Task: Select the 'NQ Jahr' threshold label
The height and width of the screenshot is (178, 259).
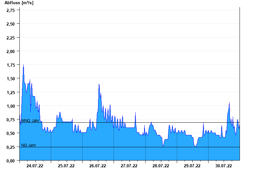Action: click(x=29, y=145)
